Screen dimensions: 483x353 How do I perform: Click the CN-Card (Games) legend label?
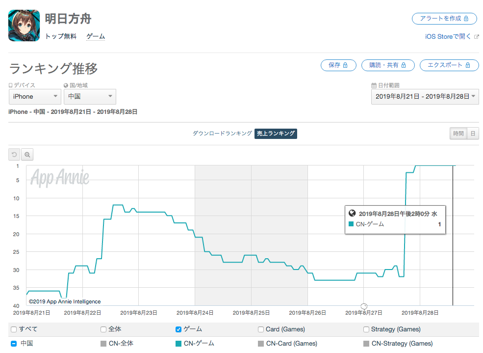292,344
